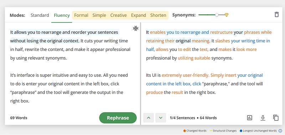The width and height of the screenshot is (285, 135).
Task: Pick the Creative mode
Action: pyautogui.click(x=119, y=15)
